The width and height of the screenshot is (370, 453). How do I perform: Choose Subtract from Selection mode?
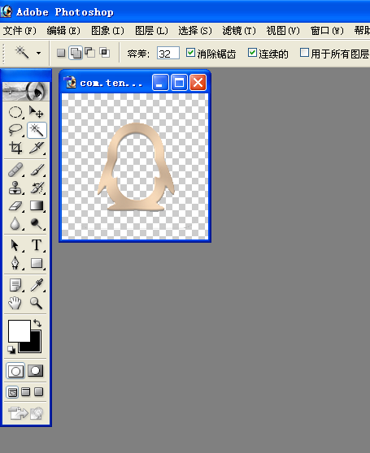(x=90, y=53)
